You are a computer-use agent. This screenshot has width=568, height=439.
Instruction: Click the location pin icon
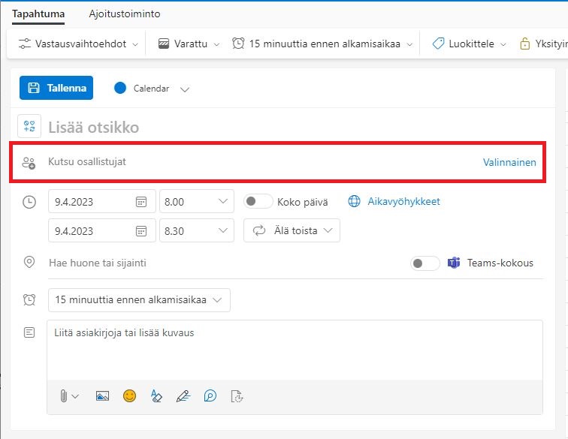click(x=29, y=262)
